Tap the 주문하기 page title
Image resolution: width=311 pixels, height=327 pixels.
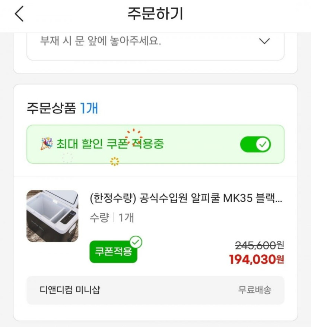(155, 14)
